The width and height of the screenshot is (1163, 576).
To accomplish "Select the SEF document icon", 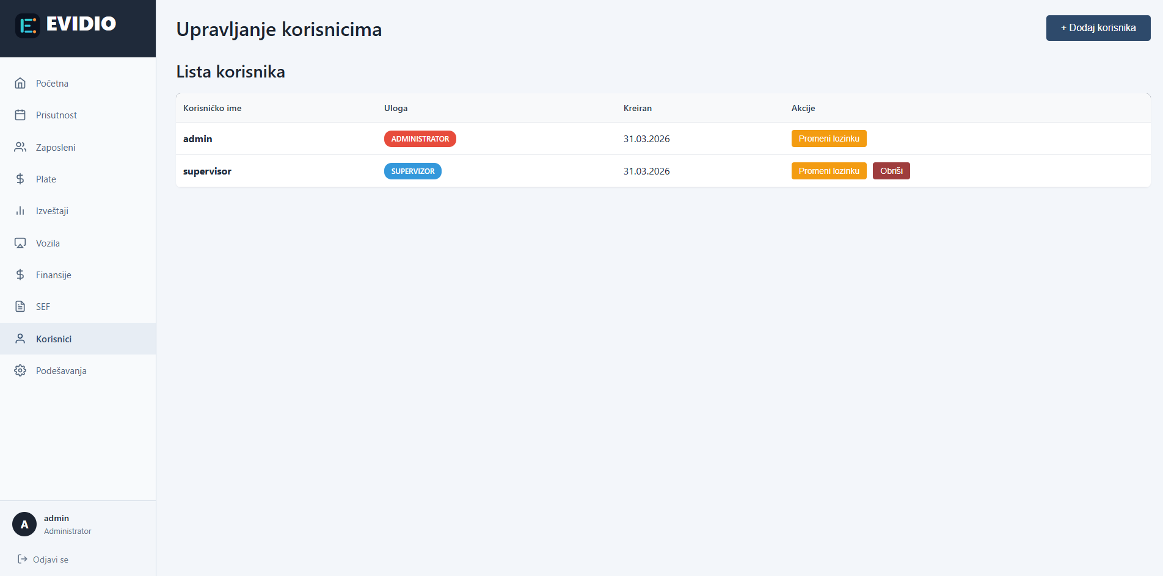I will pos(20,306).
